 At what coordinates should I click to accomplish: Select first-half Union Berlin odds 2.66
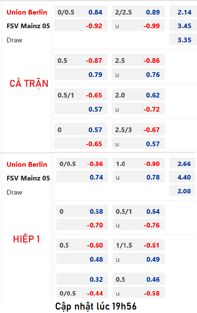click(182, 164)
